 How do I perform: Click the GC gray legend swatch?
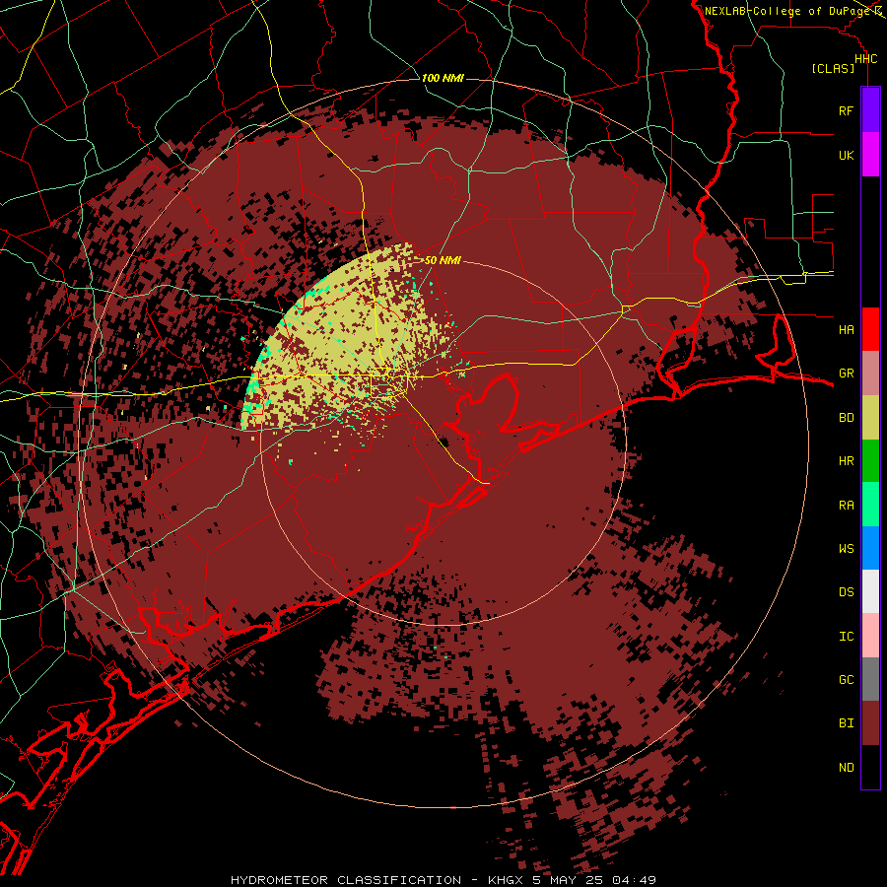(x=870, y=679)
